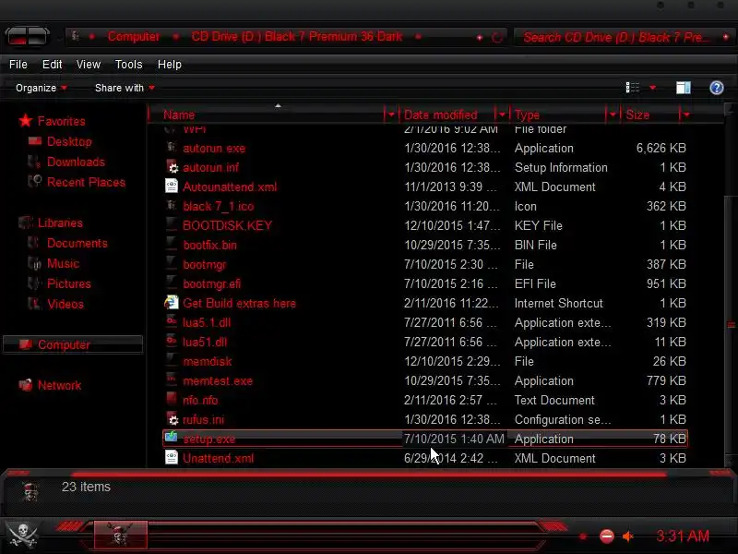738x554 pixels.
Task: Open Videos library in sidebar
Action: coord(65,304)
